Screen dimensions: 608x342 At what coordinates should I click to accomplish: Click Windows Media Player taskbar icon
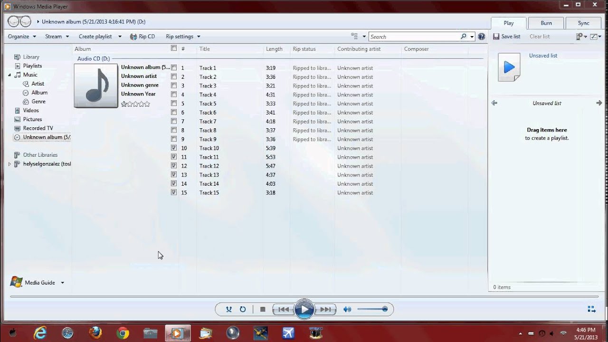pyautogui.click(x=178, y=333)
